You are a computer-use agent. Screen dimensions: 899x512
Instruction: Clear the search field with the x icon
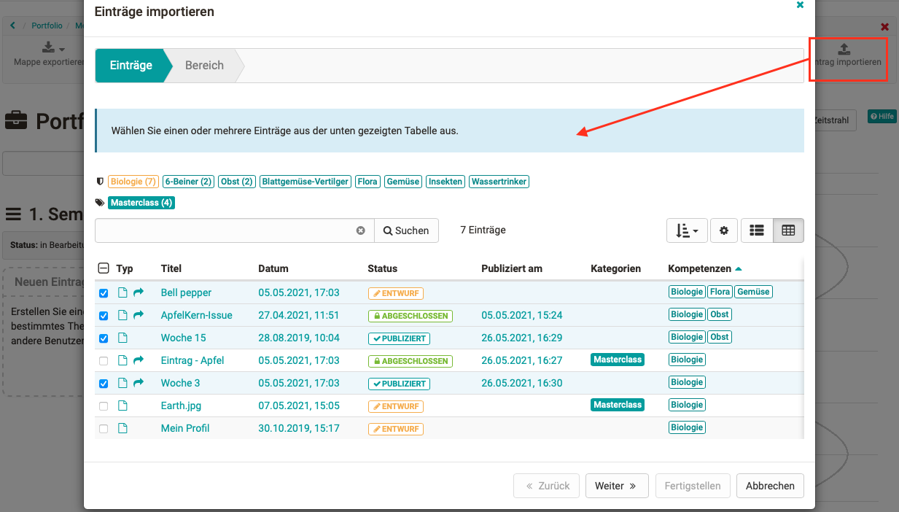click(x=360, y=230)
